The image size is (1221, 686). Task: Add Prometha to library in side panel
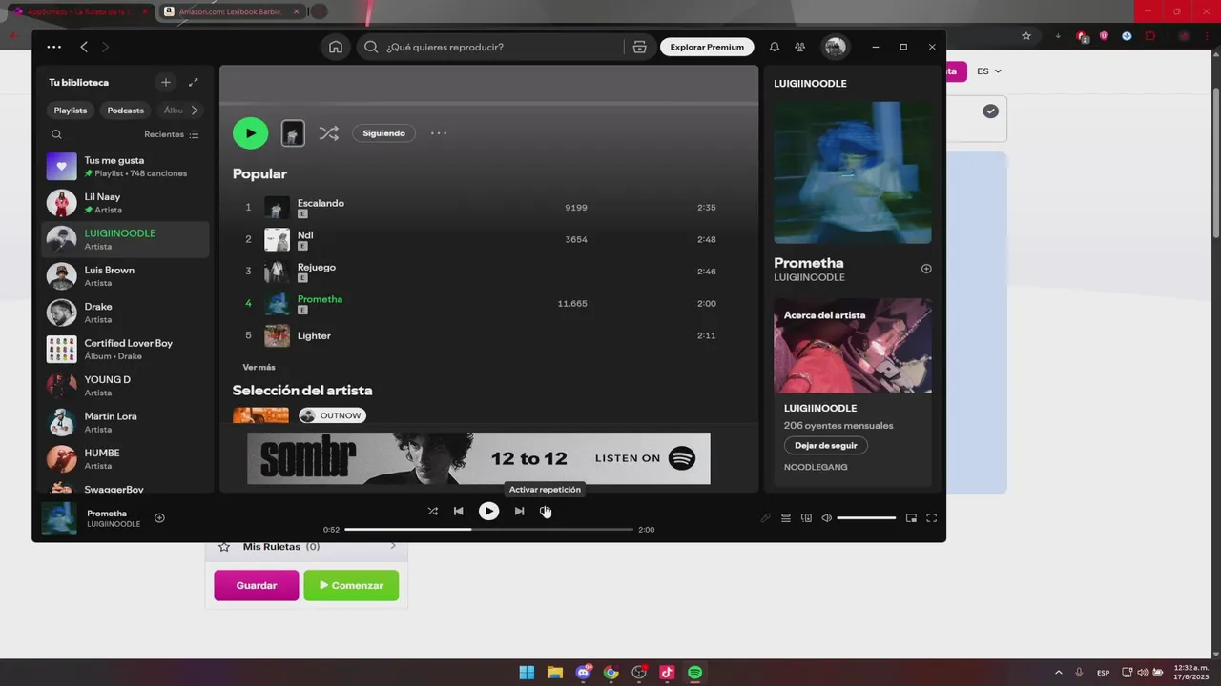tap(926, 269)
